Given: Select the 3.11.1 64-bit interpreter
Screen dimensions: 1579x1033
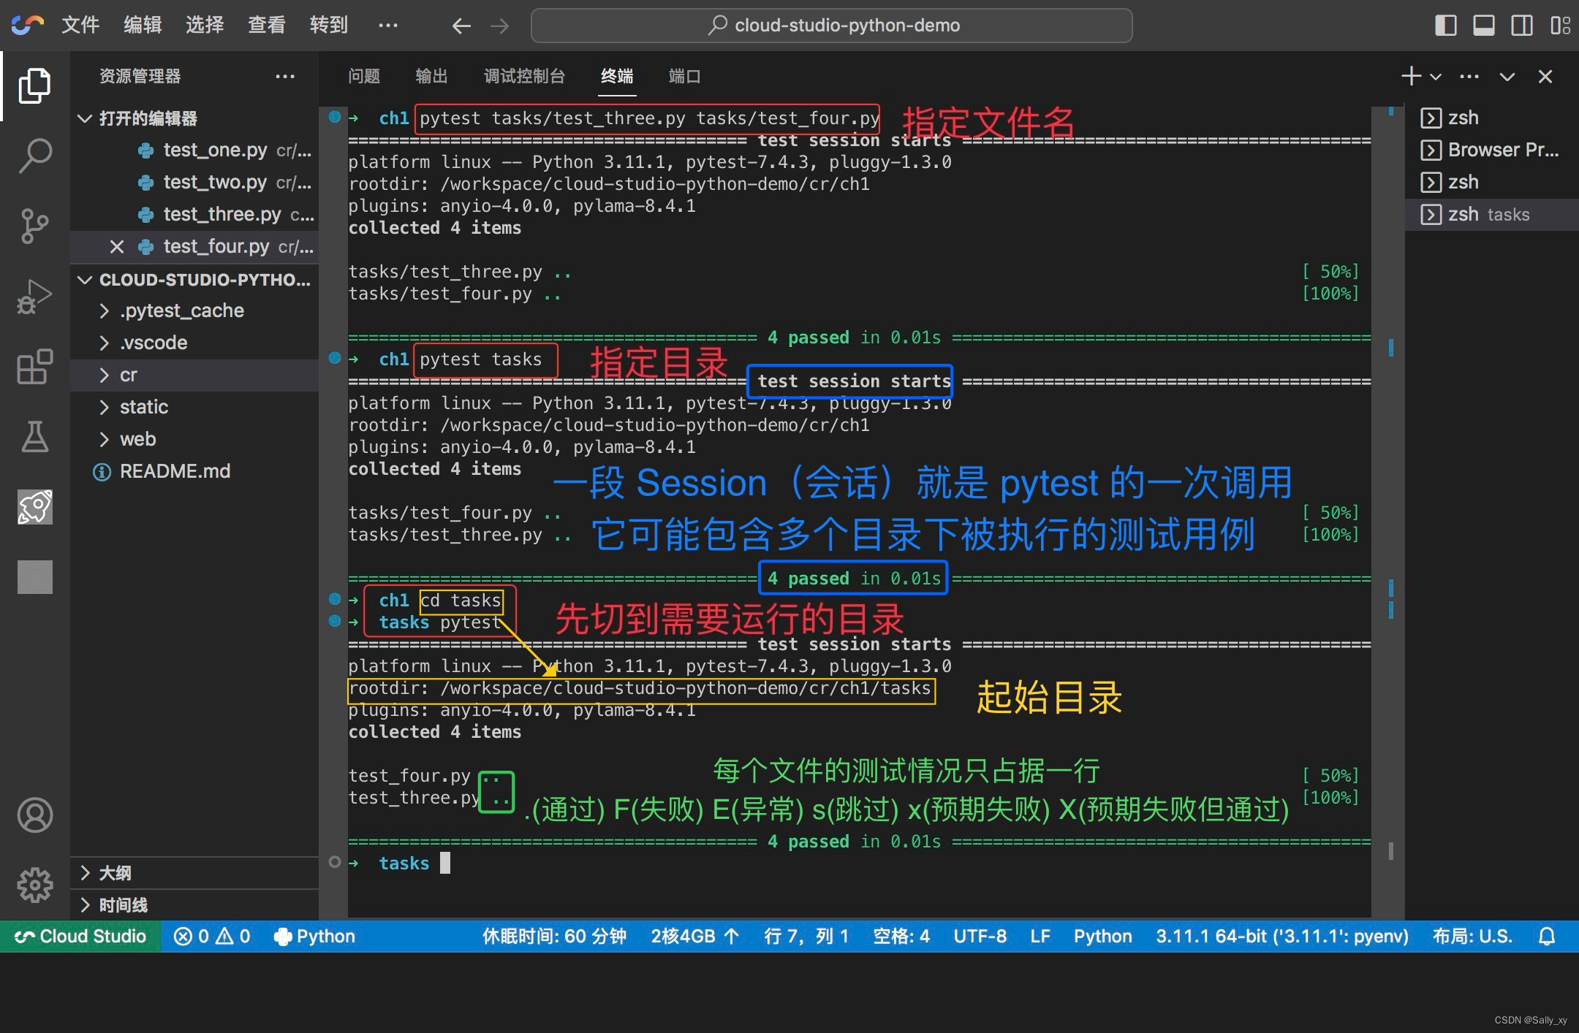Looking at the screenshot, I should pyautogui.click(x=1281, y=936).
